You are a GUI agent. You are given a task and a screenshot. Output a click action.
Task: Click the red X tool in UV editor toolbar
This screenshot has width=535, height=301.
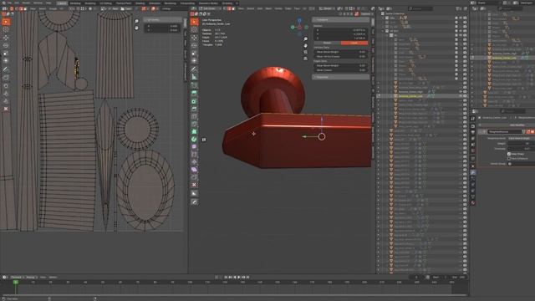click(x=6, y=109)
